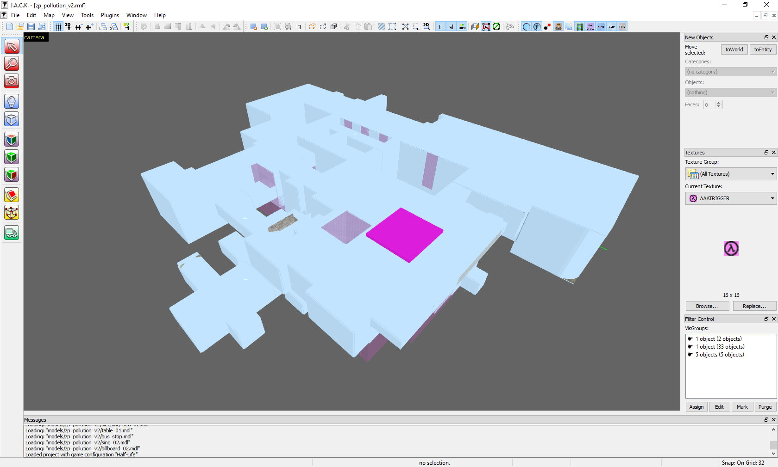
Task: Select the Block creation tool
Action: pos(12,119)
